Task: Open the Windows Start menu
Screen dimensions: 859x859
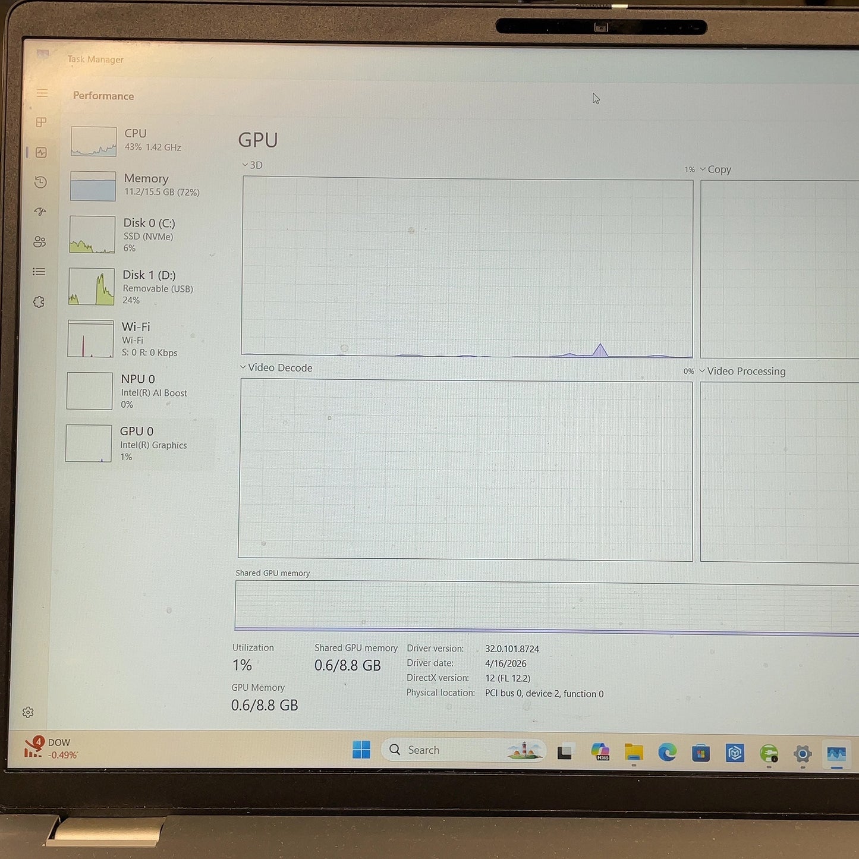Action: [361, 750]
